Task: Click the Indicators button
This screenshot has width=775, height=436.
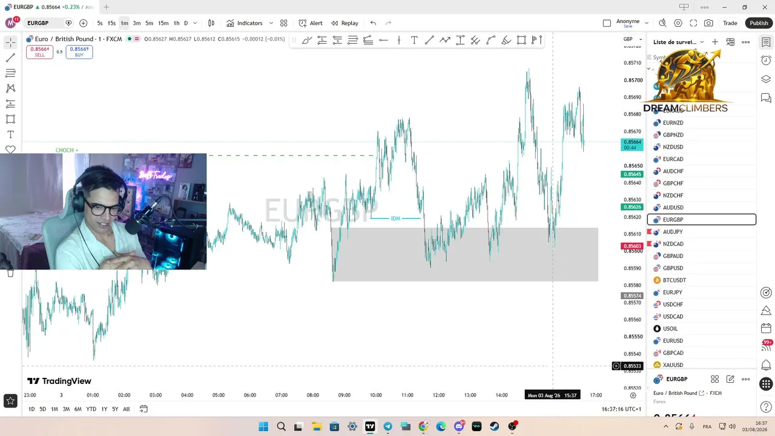Action: coord(245,23)
